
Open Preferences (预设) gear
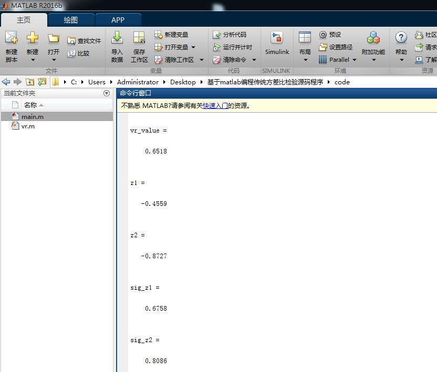(x=330, y=35)
